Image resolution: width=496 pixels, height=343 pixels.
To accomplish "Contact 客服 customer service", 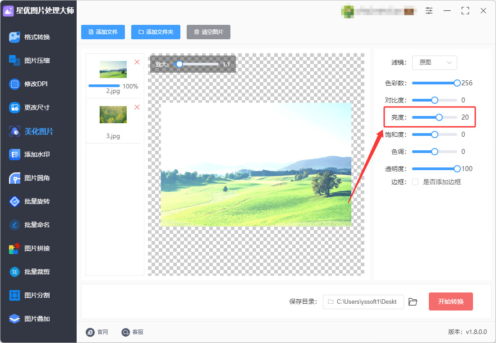I will [x=133, y=332].
